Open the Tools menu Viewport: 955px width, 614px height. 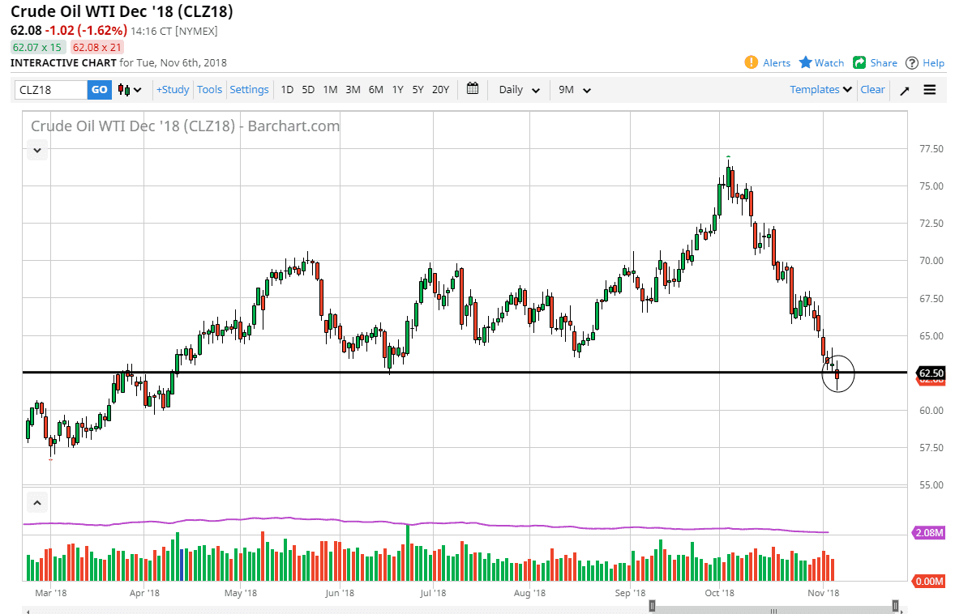click(209, 90)
